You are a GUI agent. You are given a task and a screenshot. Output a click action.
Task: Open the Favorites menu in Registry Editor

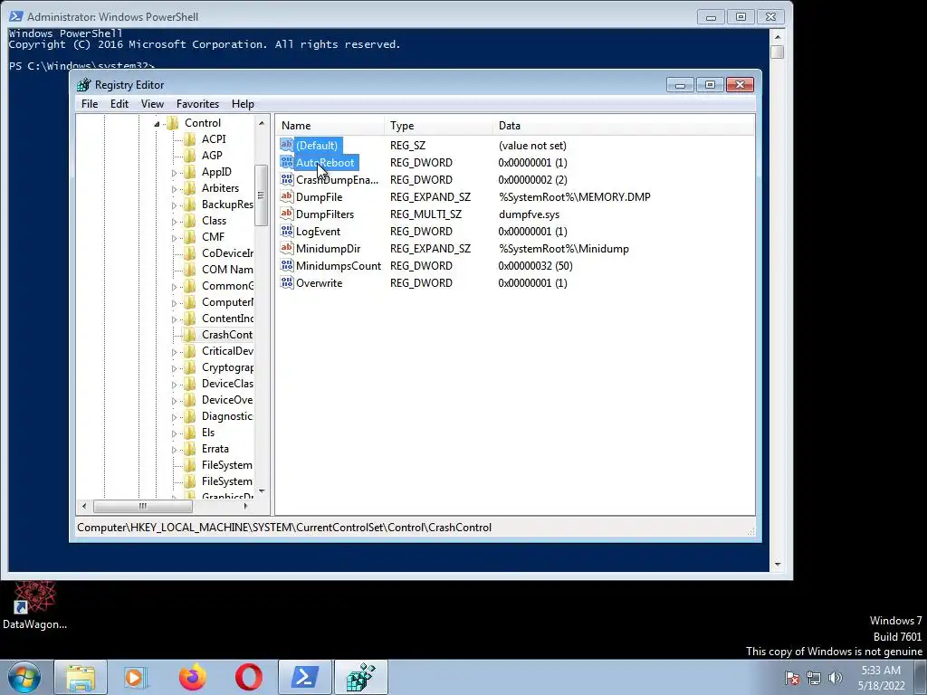(x=197, y=104)
